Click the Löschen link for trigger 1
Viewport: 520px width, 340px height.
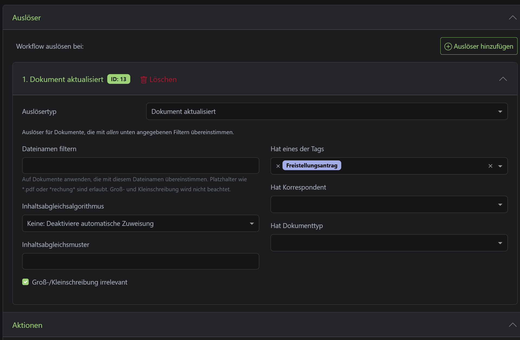coord(163,80)
